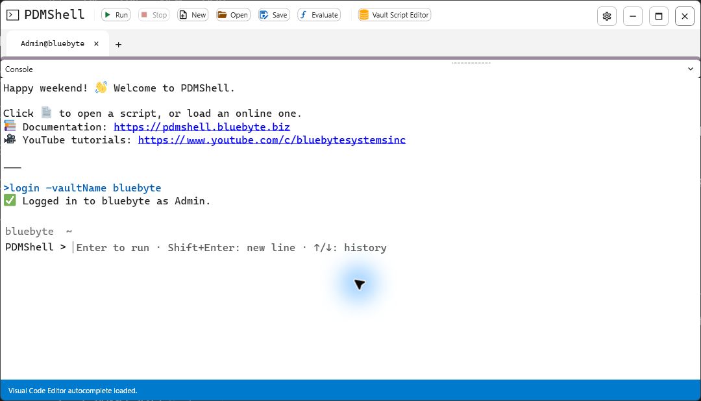Open settings via gear icon

607,16
